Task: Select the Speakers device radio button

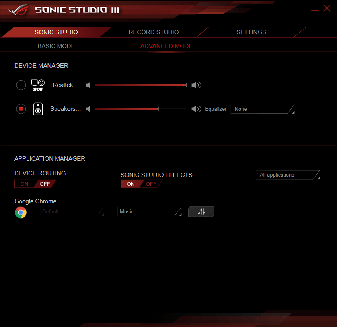Action: coord(21,109)
